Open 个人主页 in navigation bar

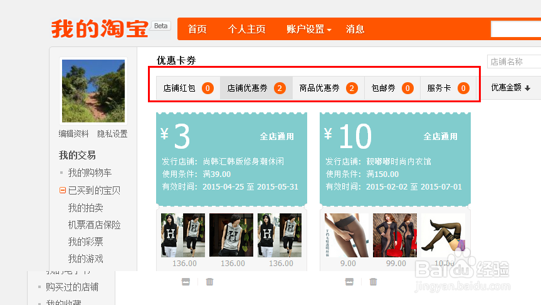(247, 29)
